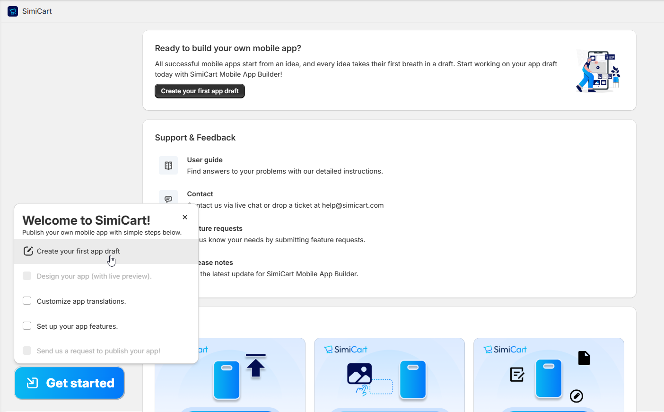Open the User guide book icon

pyautogui.click(x=168, y=166)
